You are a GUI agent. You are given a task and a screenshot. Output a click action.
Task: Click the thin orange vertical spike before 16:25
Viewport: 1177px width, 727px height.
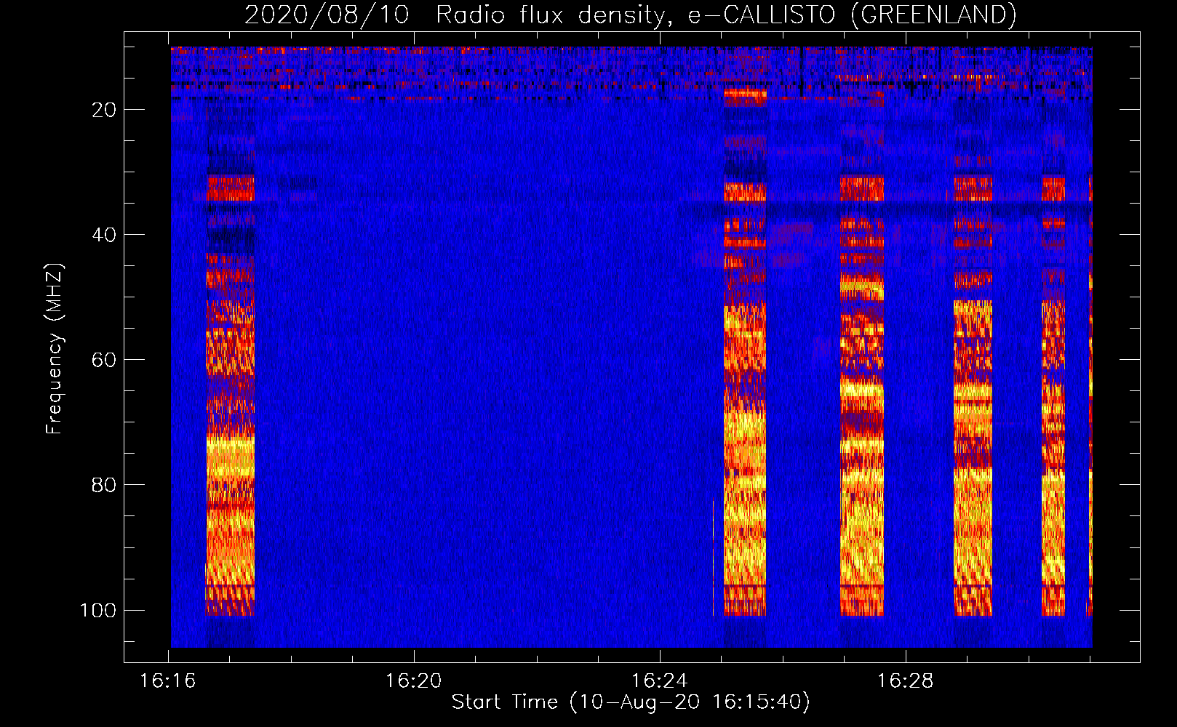pos(713,558)
